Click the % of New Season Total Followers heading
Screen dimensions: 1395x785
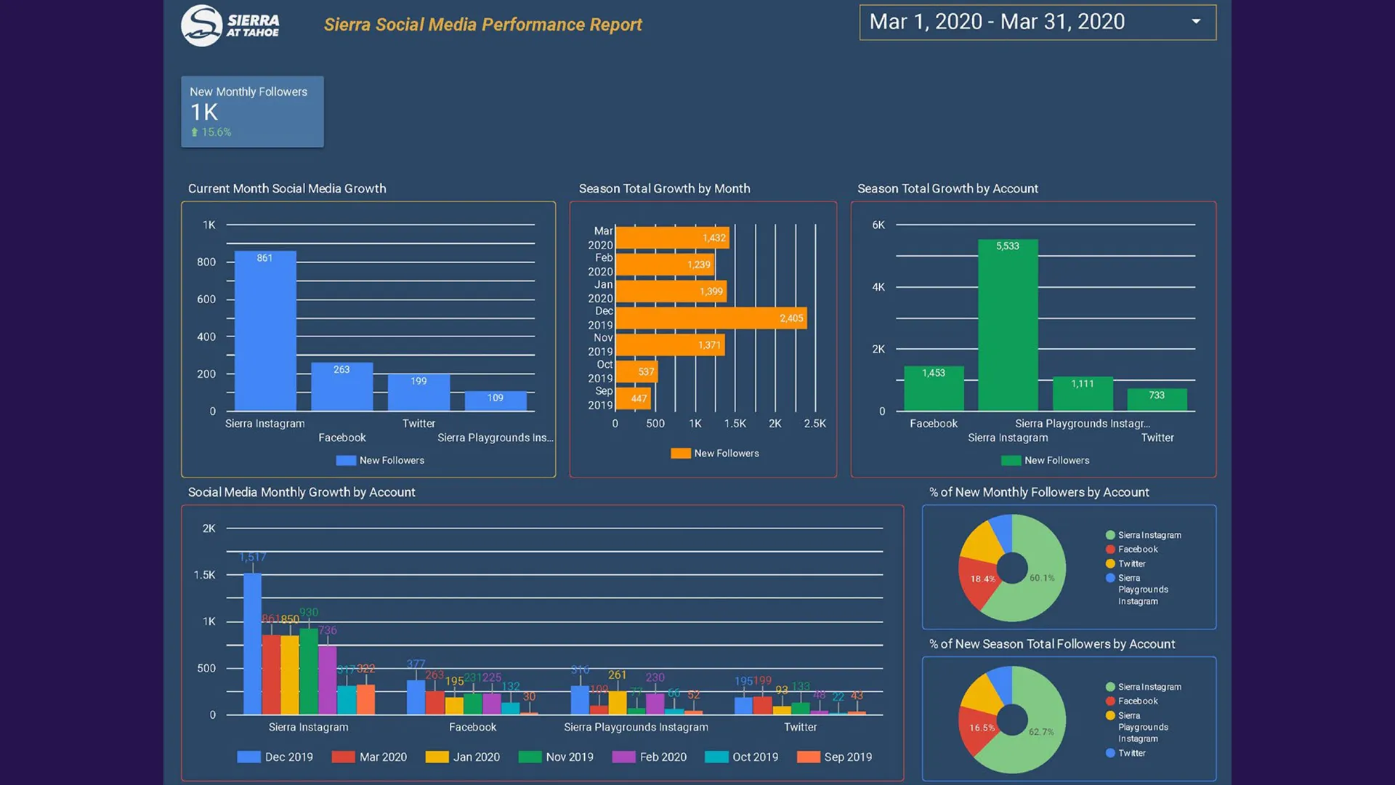1052,644
